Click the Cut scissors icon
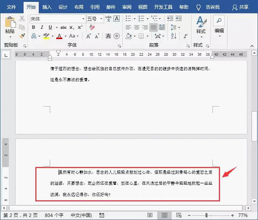 pyautogui.click(x=22, y=19)
